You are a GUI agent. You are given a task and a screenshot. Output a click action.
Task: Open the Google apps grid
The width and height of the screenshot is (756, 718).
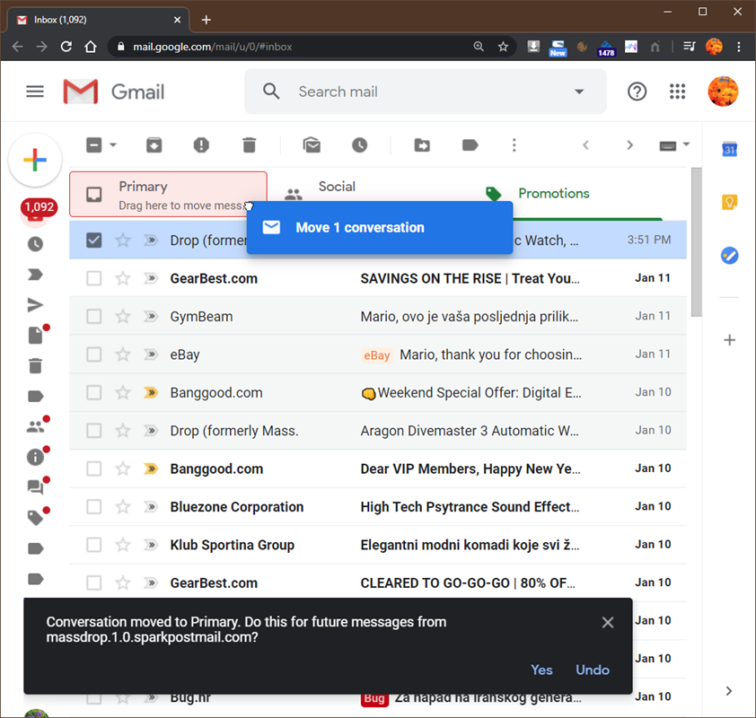pyautogui.click(x=677, y=91)
